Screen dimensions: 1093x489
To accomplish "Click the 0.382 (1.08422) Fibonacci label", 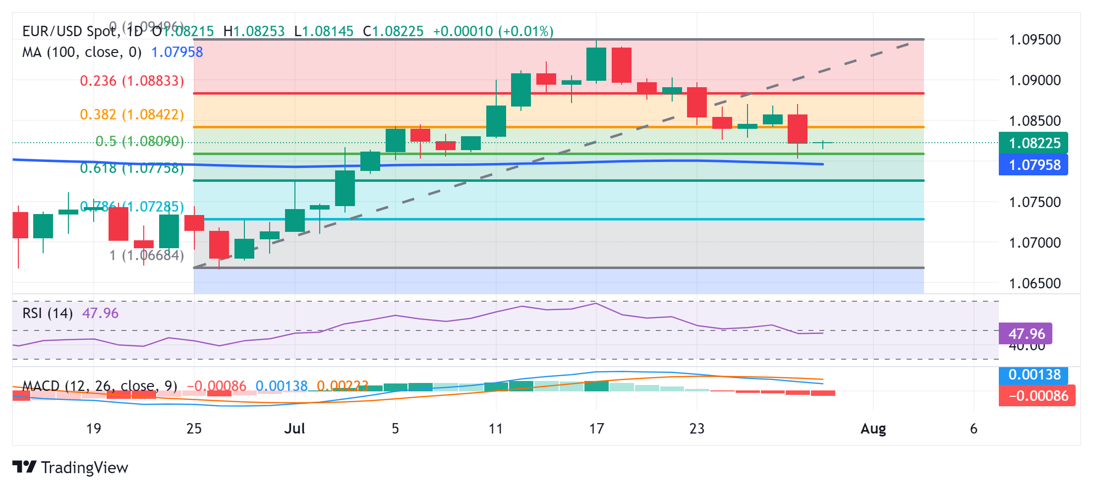I will click(x=132, y=114).
